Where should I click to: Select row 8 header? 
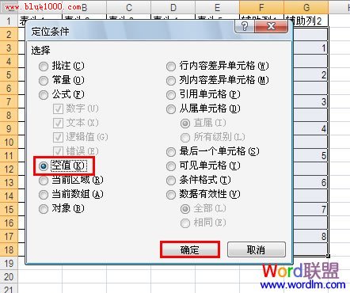[x=9, y=115]
